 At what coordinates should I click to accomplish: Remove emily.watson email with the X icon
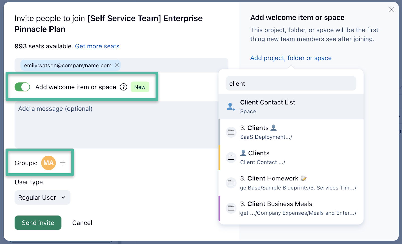117,65
